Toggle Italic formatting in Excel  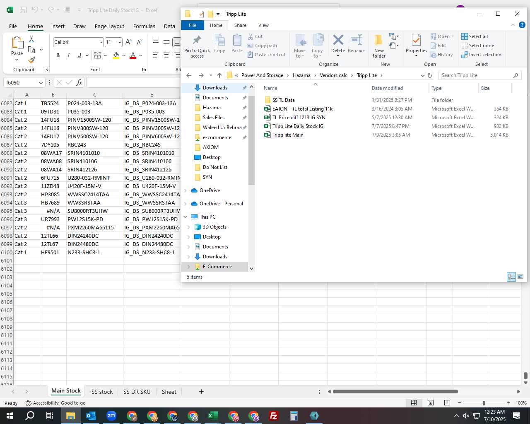click(69, 55)
